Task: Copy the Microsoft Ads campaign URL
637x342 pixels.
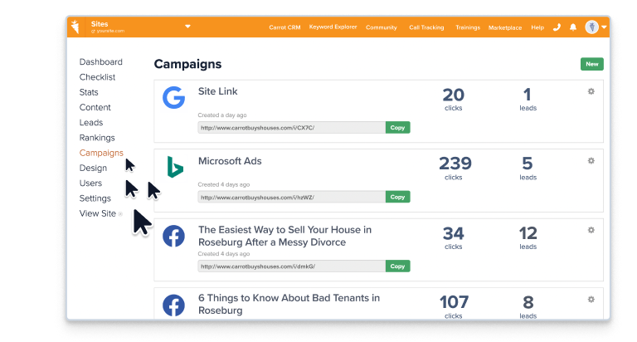Action: 397,197
